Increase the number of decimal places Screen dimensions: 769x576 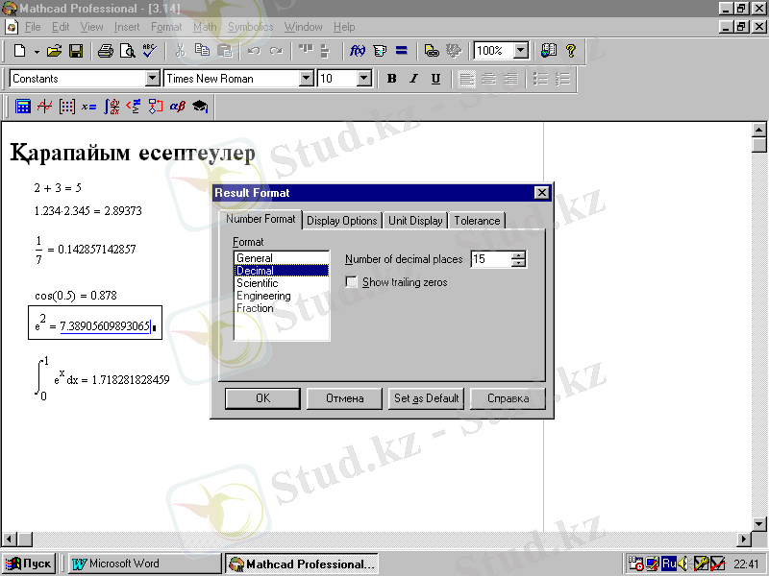click(x=519, y=255)
